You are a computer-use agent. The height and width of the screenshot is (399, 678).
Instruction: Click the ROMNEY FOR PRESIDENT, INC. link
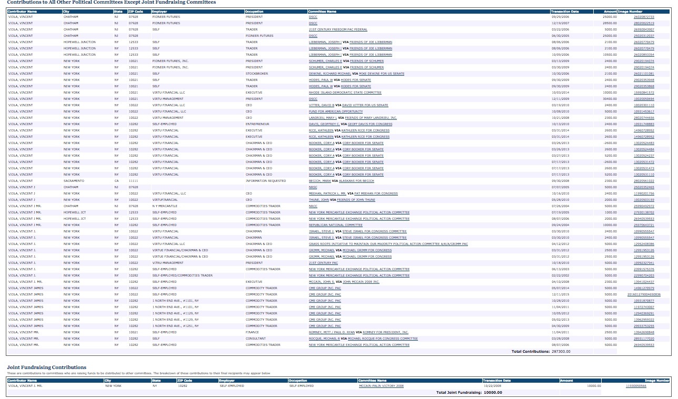386,332
